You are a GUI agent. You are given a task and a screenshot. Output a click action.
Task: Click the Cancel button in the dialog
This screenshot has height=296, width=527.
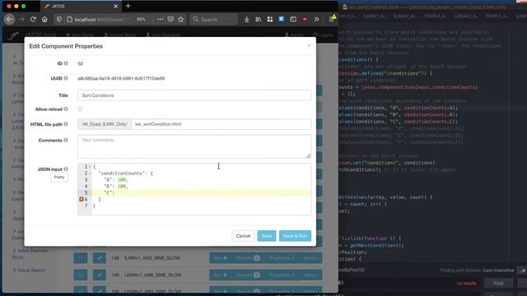[x=243, y=236]
